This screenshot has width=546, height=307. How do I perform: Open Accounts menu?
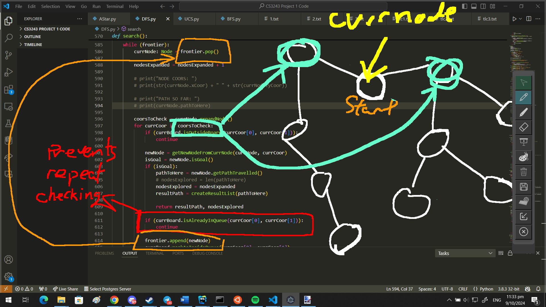tap(9, 260)
